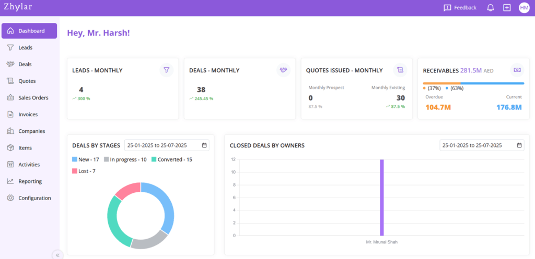The height and width of the screenshot is (259, 535).
Task: Click the funnel icon in Leads Monthly card
Action: (166, 70)
